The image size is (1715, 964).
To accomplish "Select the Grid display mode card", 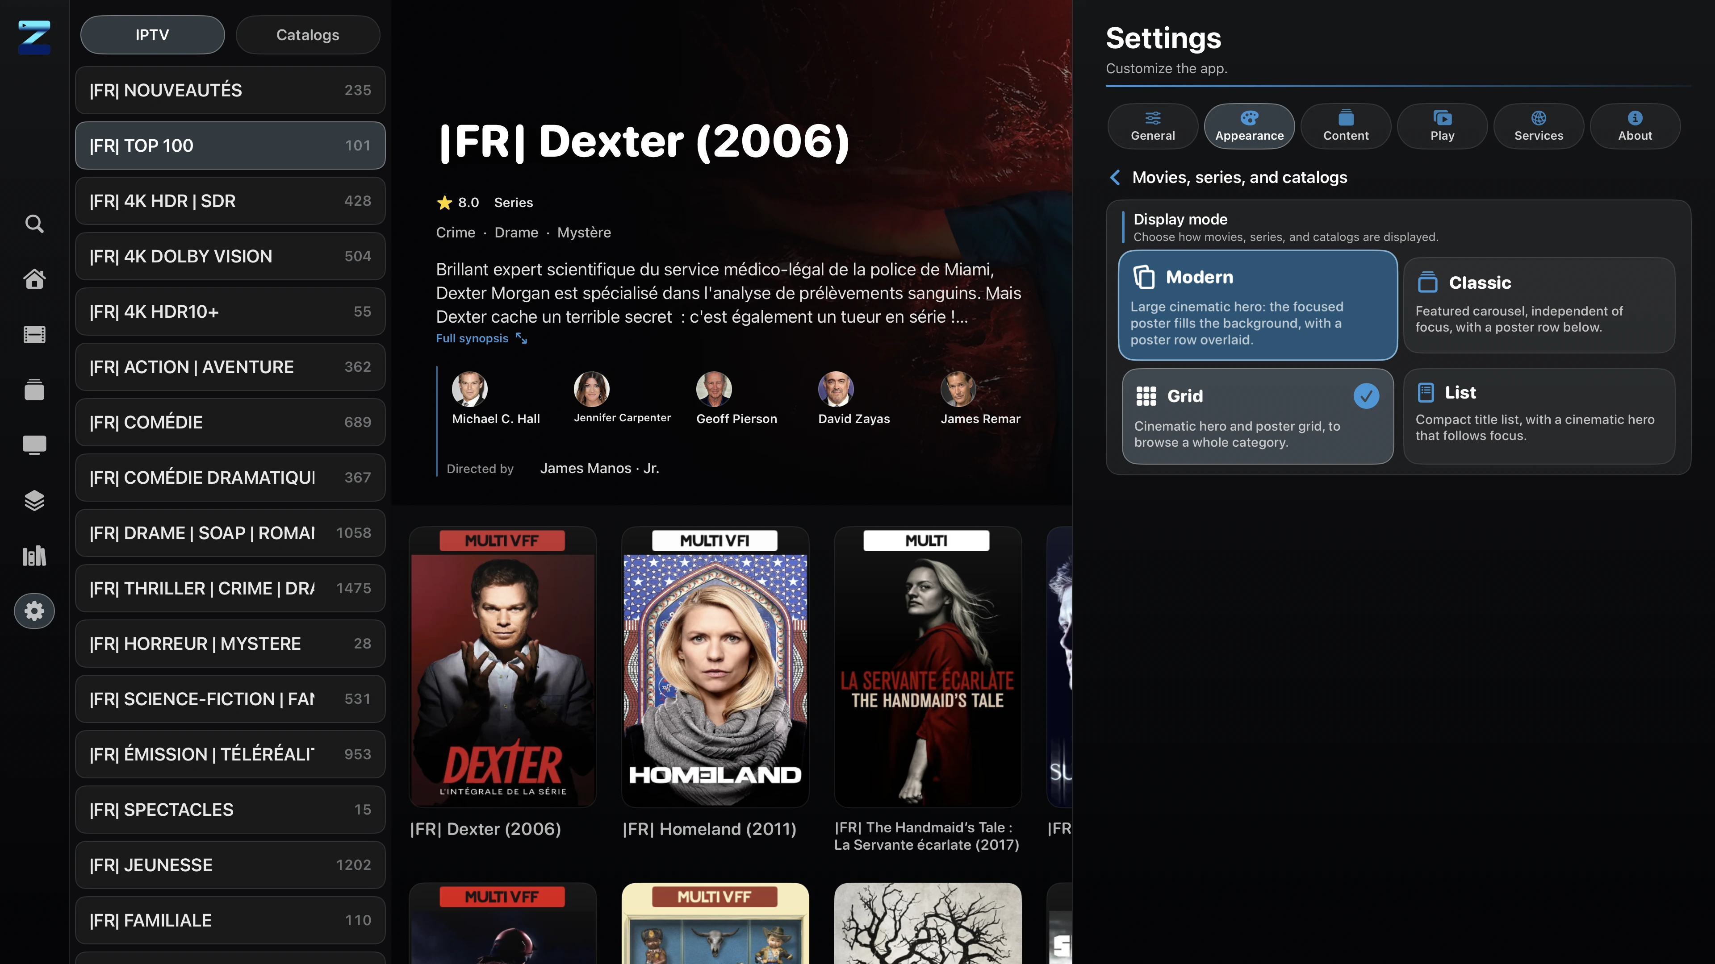I will [1258, 416].
